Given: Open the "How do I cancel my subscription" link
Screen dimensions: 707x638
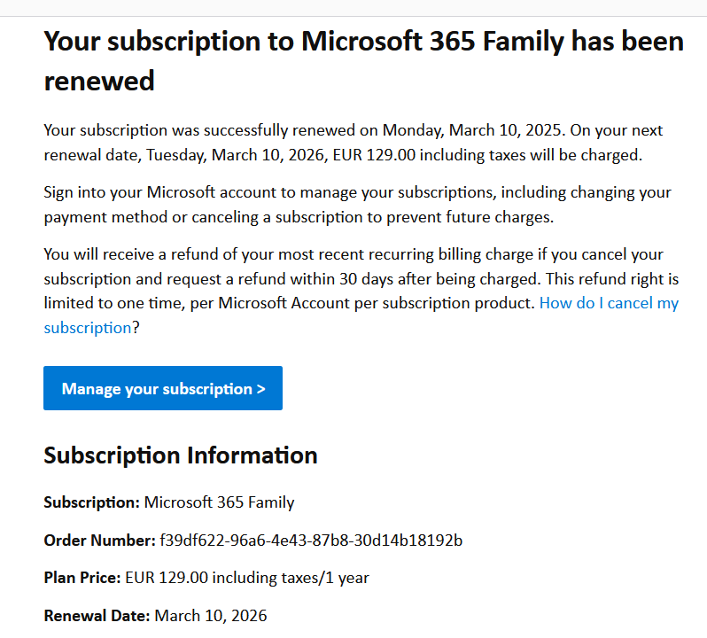Looking at the screenshot, I should (x=608, y=303).
